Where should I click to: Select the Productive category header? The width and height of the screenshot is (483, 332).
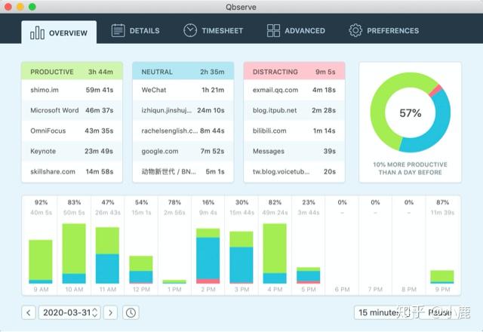coord(72,72)
